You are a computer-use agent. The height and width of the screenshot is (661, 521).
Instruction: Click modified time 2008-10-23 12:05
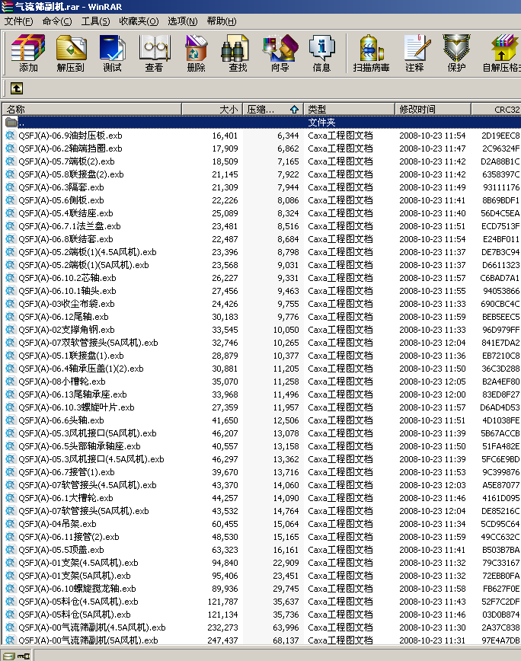click(x=433, y=382)
